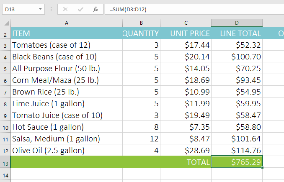Select column D header
Image resolution: width=284 pixels, height=182 pixels.
coord(237,23)
